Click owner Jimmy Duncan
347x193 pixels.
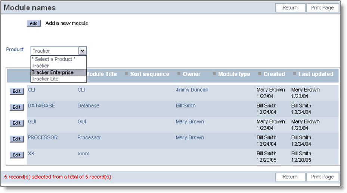click(x=192, y=90)
